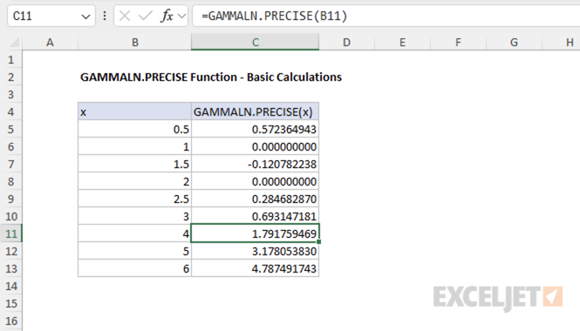Click the fill handle of cell C11
580x331 pixels.
pyautogui.click(x=319, y=241)
